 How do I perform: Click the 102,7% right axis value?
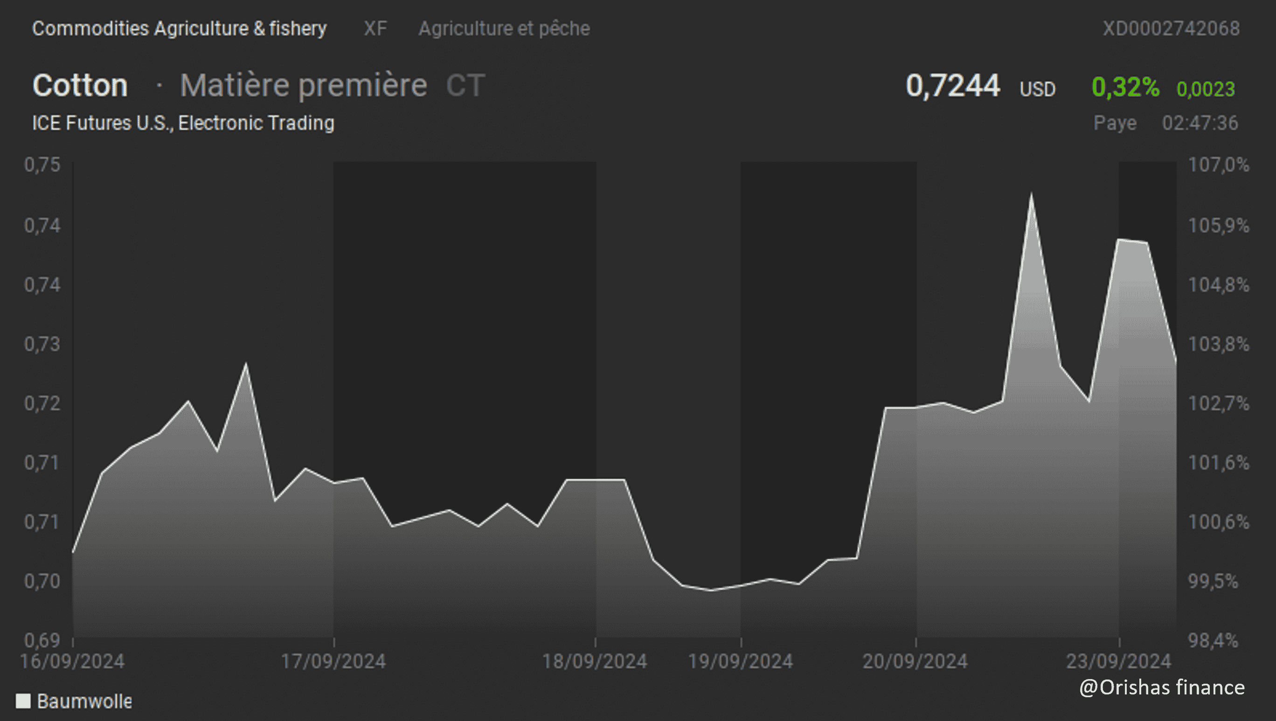[1219, 403]
